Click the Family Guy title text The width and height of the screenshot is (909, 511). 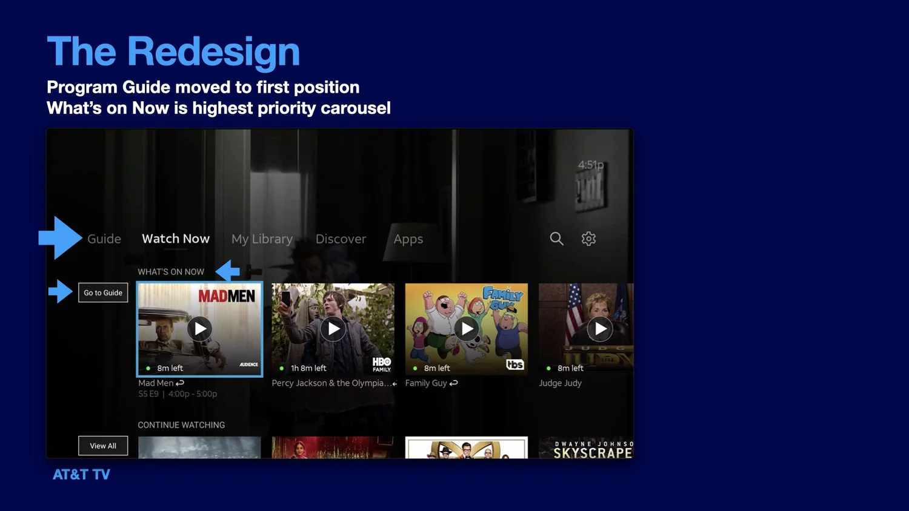(x=426, y=383)
